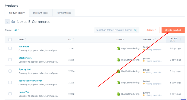Image resolution: width=187 pixels, height=100 pixels.
Task: Open the Actions dropdown menu
Action: 151,30
